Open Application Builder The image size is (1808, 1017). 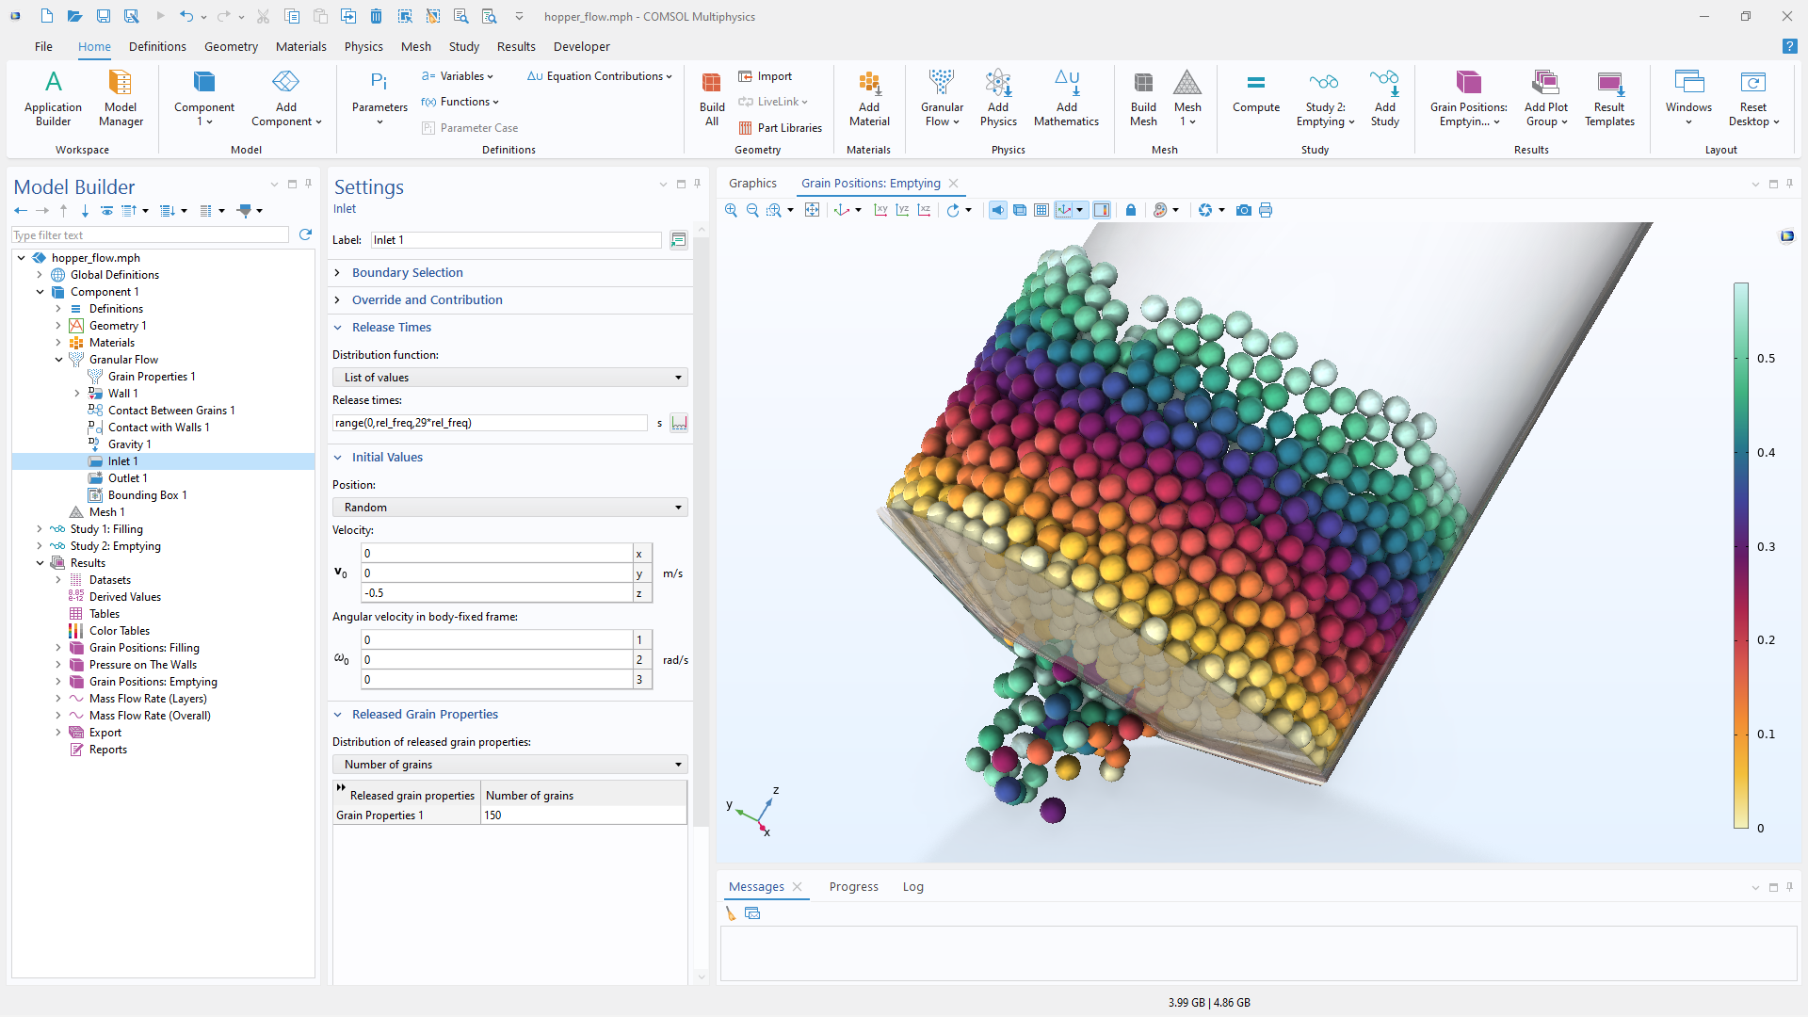tap(54, 98)
